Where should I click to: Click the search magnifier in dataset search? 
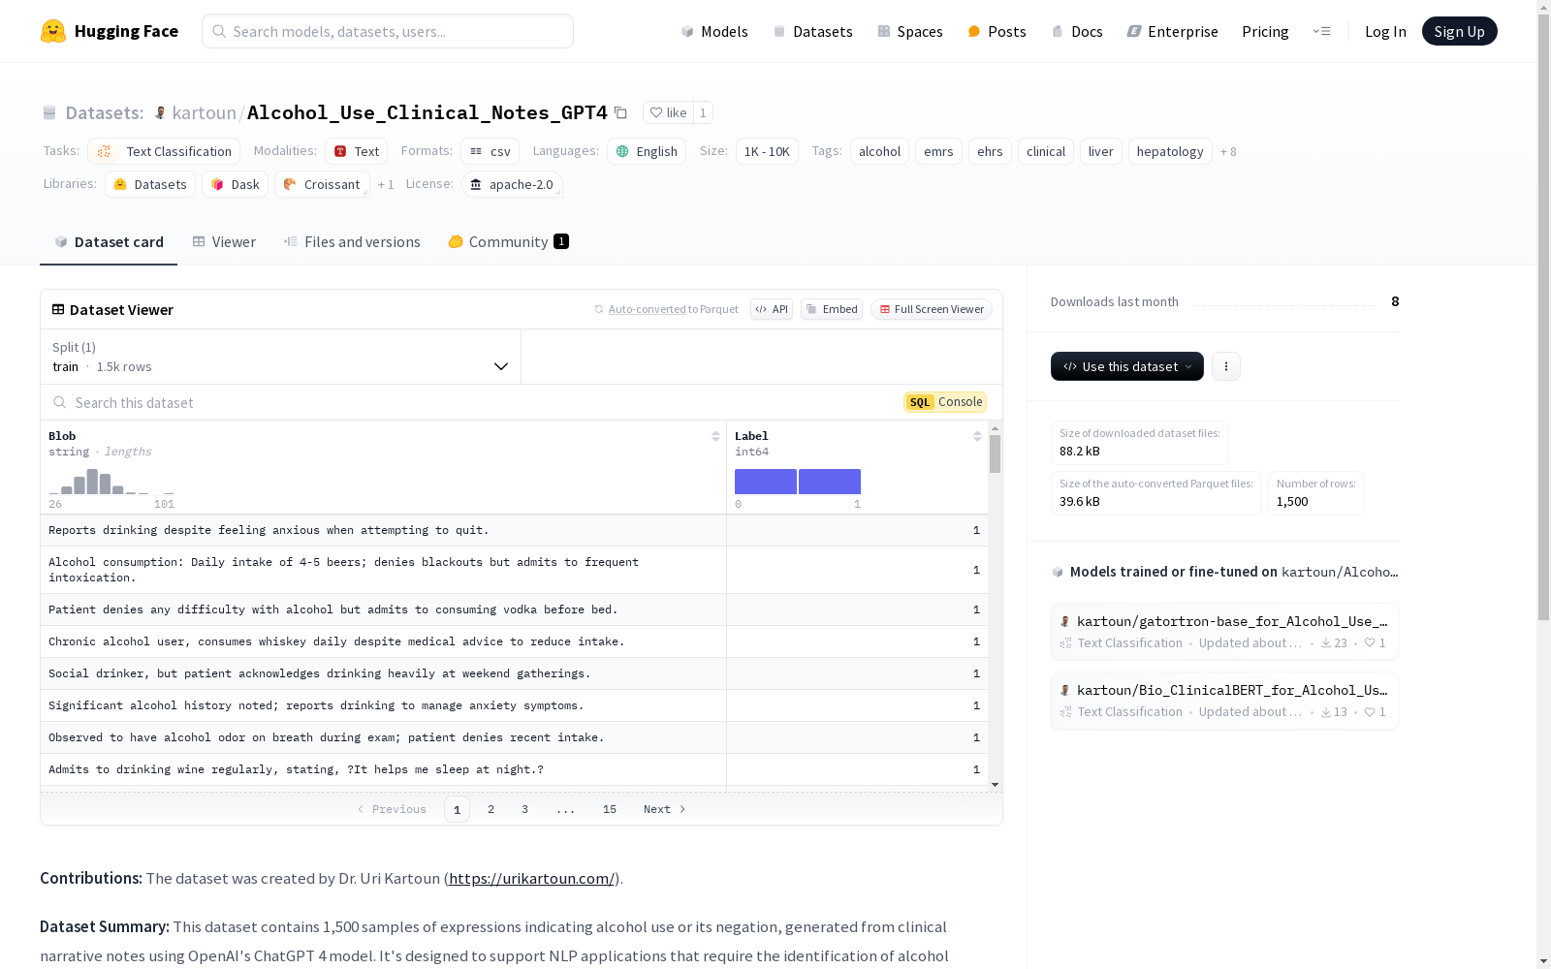pyautogui.click(x=60, y=402)
